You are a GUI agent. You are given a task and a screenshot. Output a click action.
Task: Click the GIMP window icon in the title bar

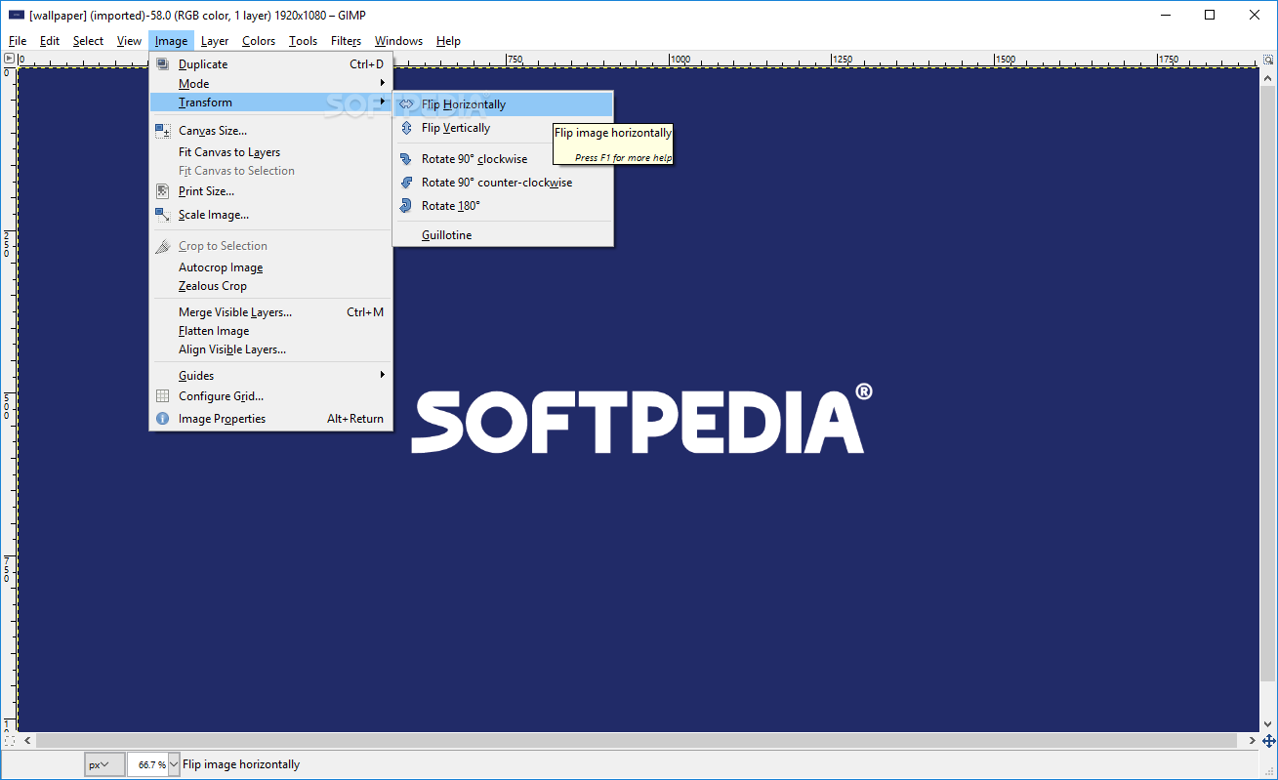coord(17,15)
